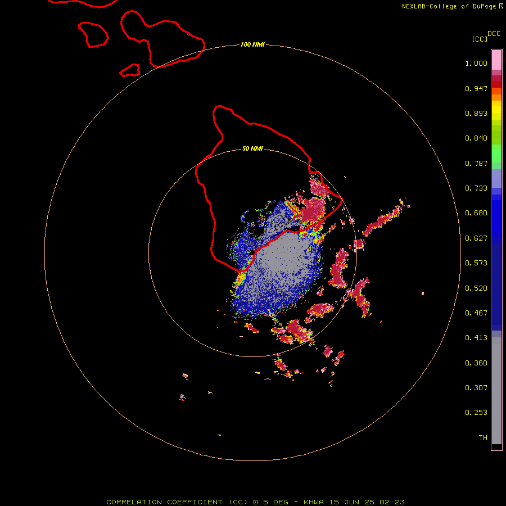This screenshot has height=506, width=506.
Task: Click the 0.413 color scale value
Action: click(x=476, y=338)
